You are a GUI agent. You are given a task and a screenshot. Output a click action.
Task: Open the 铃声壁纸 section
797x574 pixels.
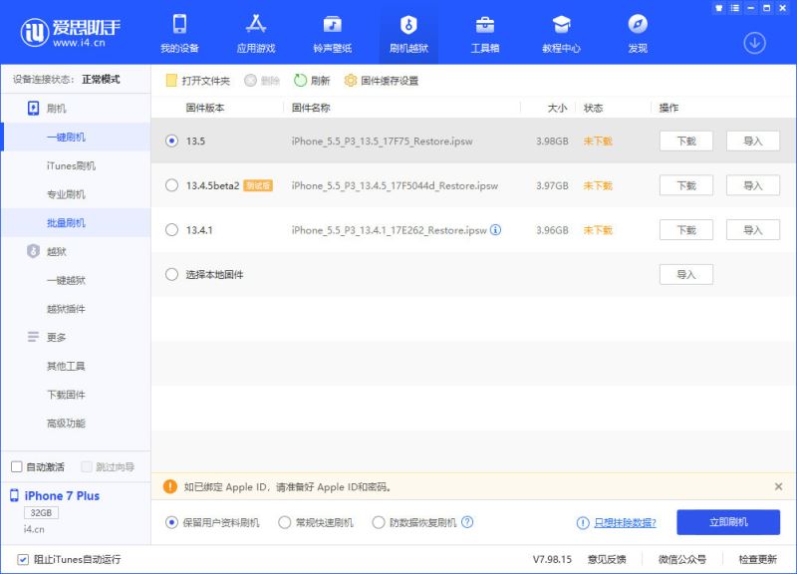point(333,34)
